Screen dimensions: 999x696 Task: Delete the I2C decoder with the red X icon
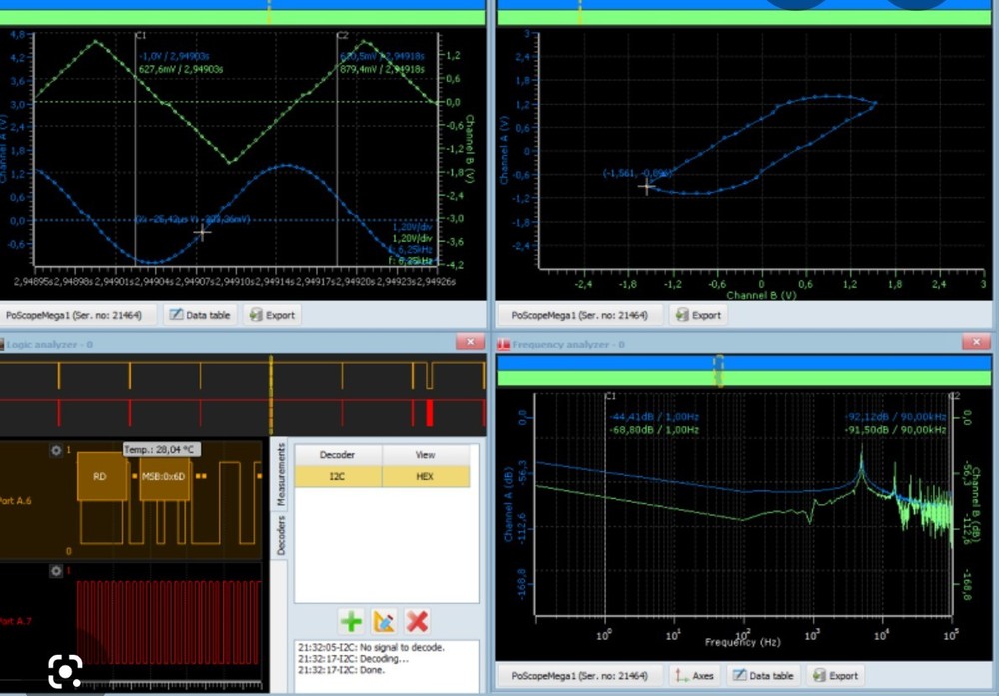coord(418,621)
